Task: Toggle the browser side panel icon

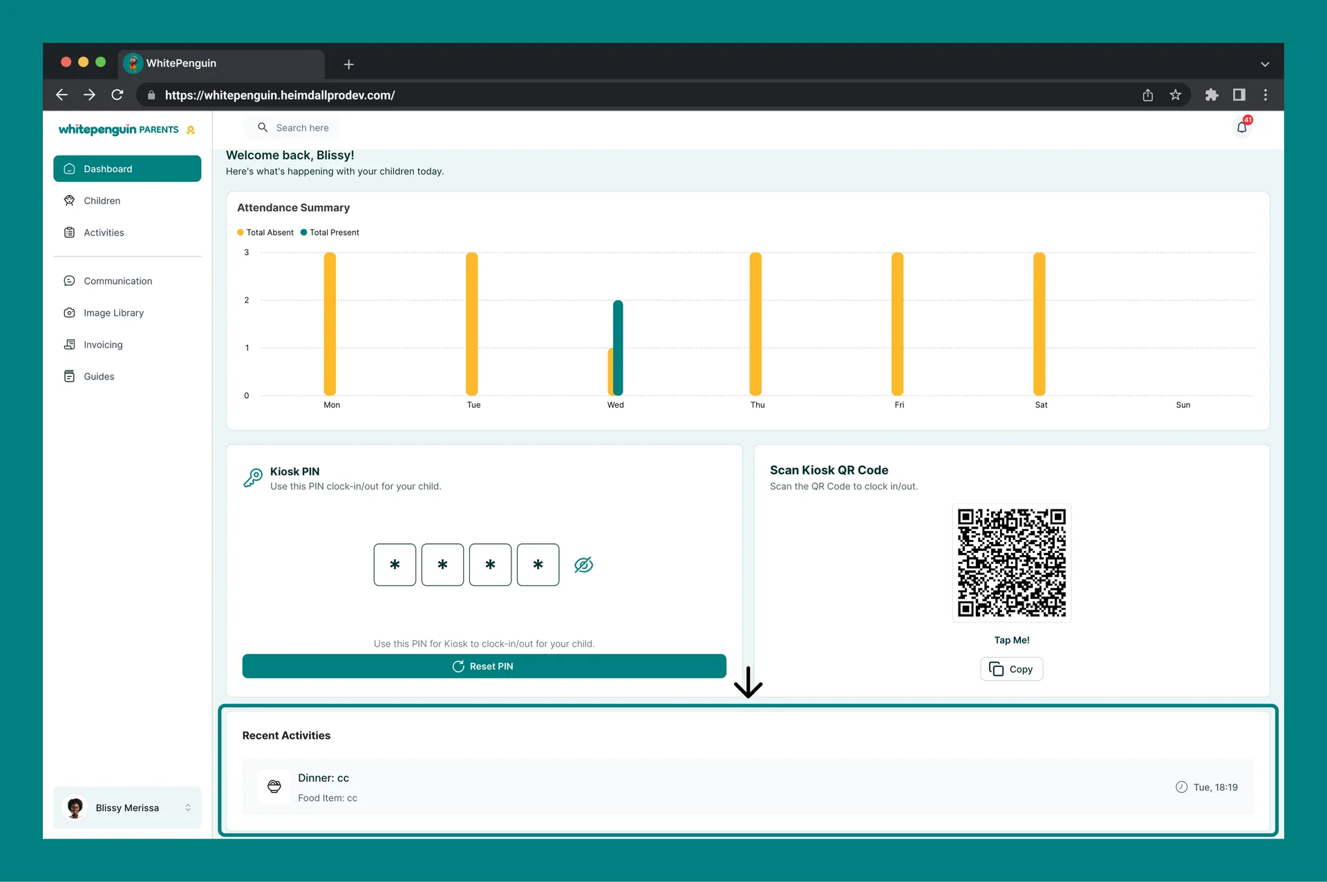Action: (1239, 95)
